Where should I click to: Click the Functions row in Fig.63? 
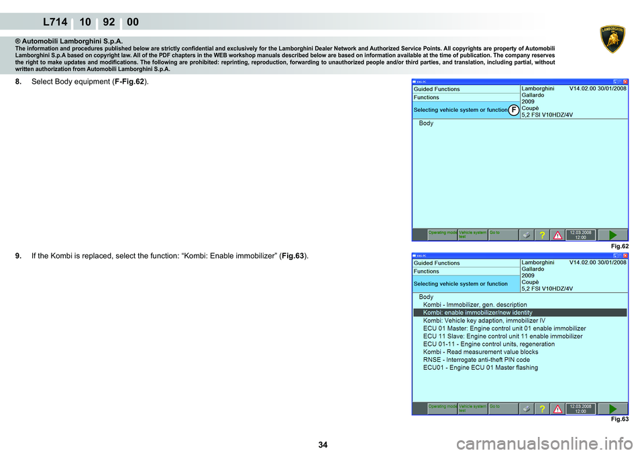pyautogui.click(x=466, y=271)
